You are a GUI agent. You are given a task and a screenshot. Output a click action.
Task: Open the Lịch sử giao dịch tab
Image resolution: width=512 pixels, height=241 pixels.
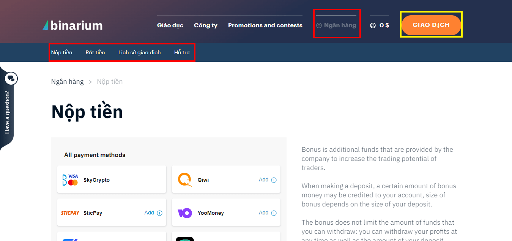pyautogui.click(x=140, y=52)
